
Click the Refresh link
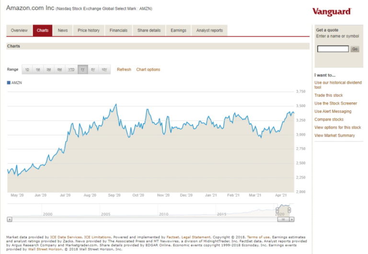124,69
